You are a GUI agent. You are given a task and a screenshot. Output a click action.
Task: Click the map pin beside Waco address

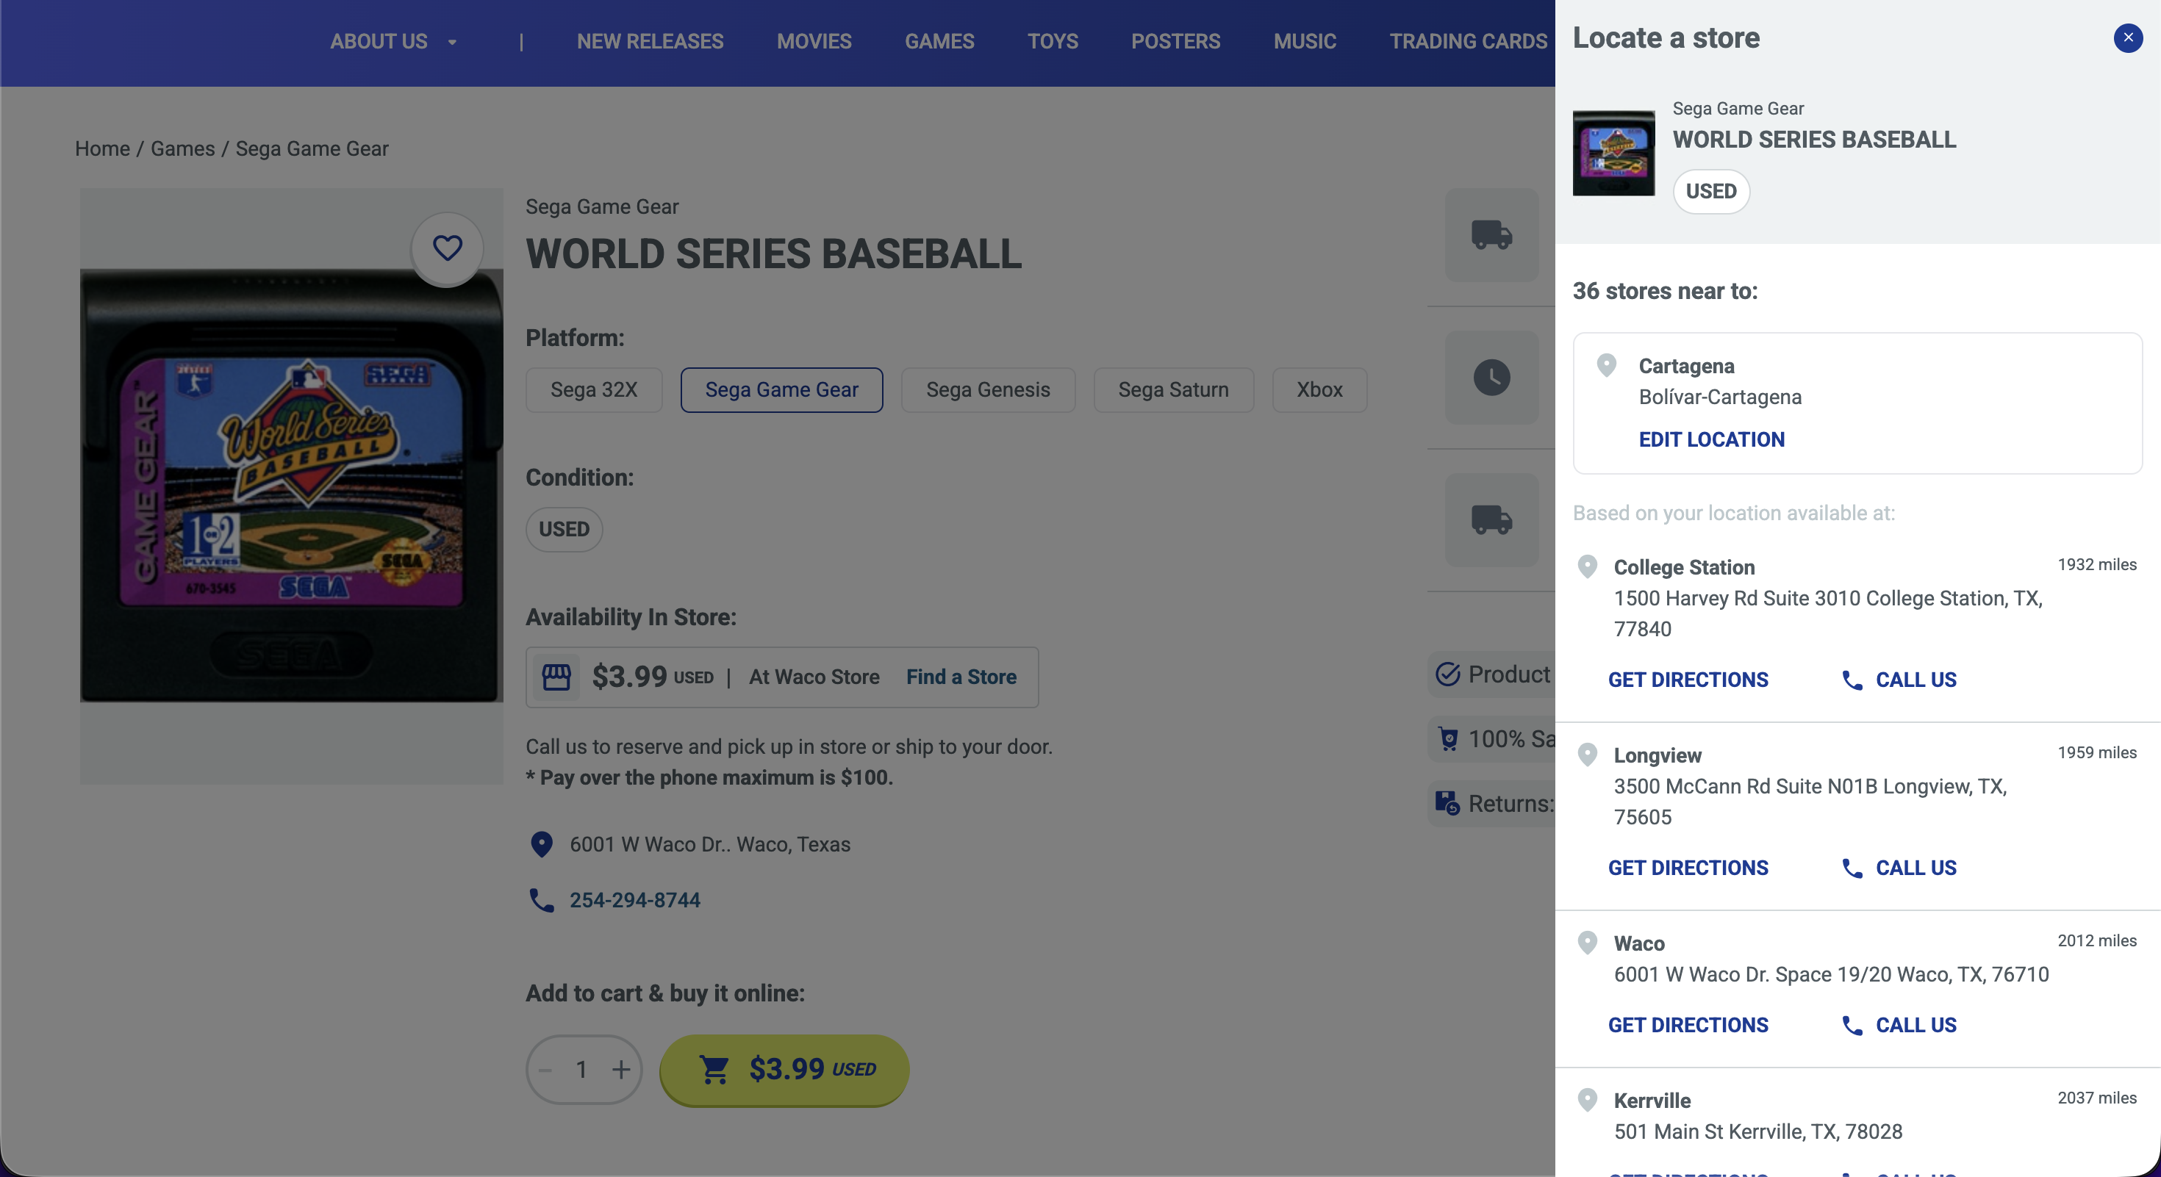click(542, 844)
